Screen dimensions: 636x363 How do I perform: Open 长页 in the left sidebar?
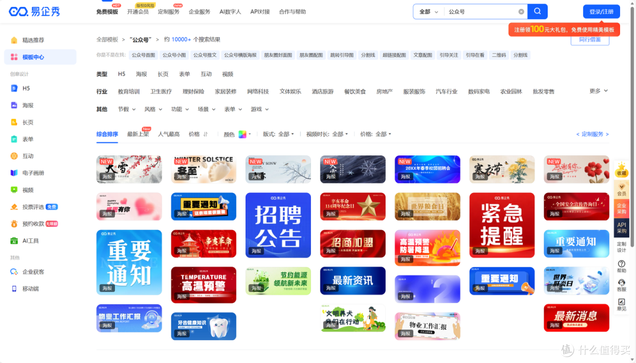pos(28,122)
